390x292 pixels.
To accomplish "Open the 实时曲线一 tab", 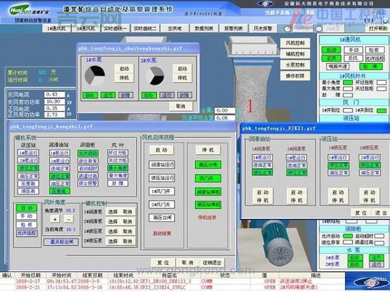I will [115, 28].
